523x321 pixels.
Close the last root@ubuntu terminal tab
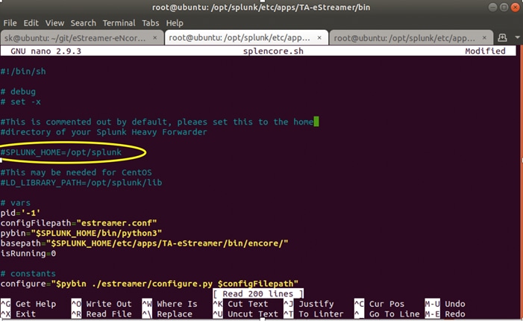[484, 38]
